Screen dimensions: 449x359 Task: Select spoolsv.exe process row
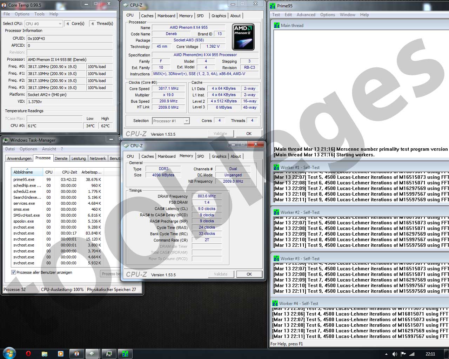pos(58,221)
